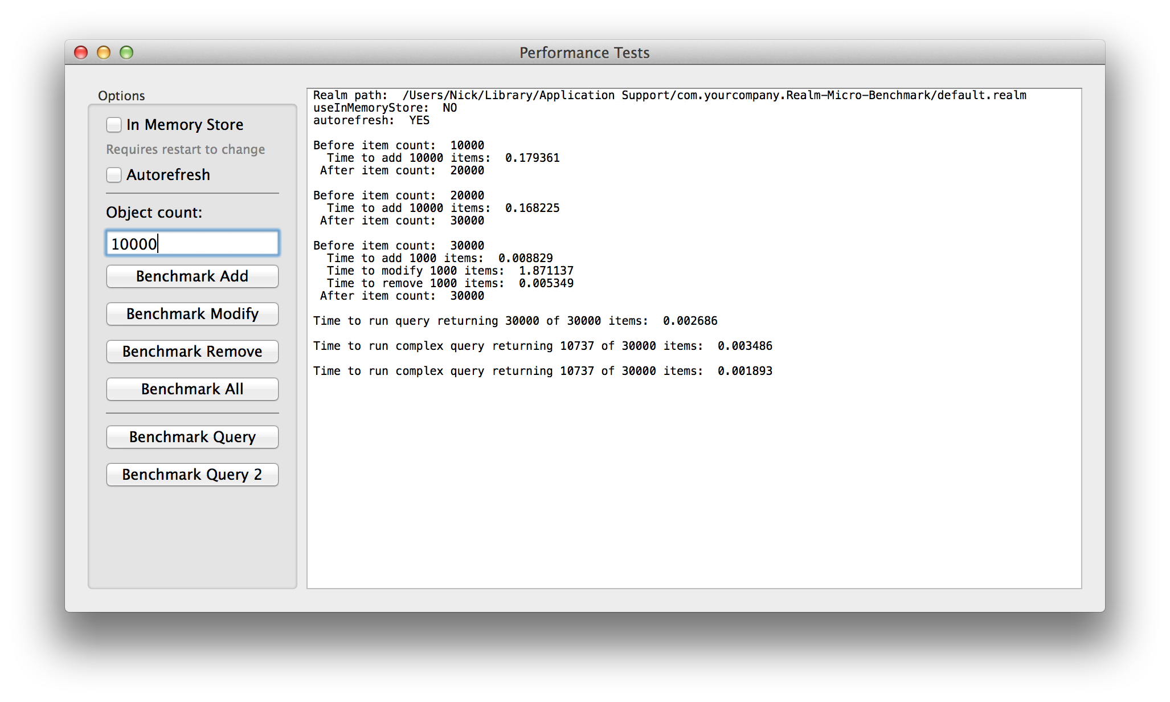
Task: Run Benchmark Modify
Action: (193, 314)
